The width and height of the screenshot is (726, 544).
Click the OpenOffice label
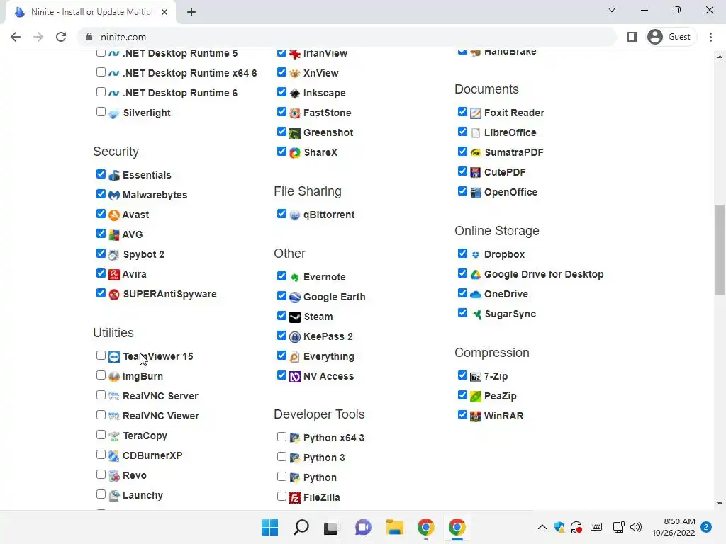[510, 193]
